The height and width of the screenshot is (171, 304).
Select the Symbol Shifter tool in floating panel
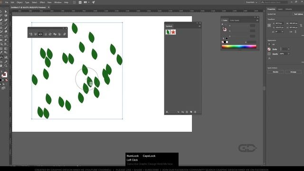(36, 34)
